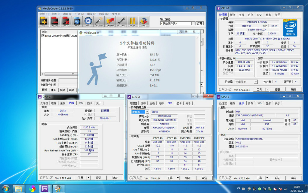Screen dimensions: 308x193
Task: Switch to 处理器 tab in SPD CPU-Z
Action: [133, 103]
